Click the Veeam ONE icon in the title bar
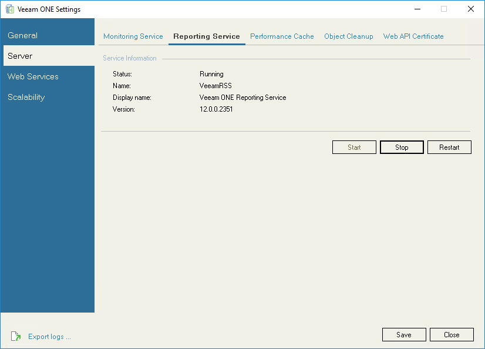Screen dimensions: 485x349 point(11,9)
